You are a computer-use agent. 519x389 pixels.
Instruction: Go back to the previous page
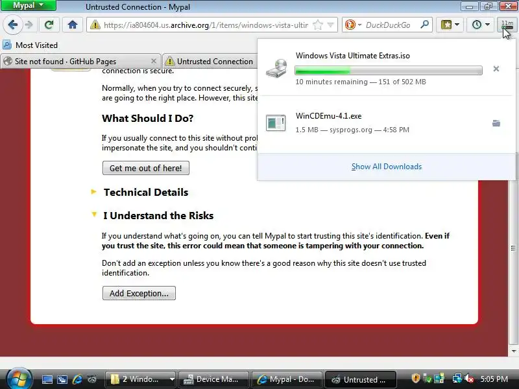coord(12,25)
